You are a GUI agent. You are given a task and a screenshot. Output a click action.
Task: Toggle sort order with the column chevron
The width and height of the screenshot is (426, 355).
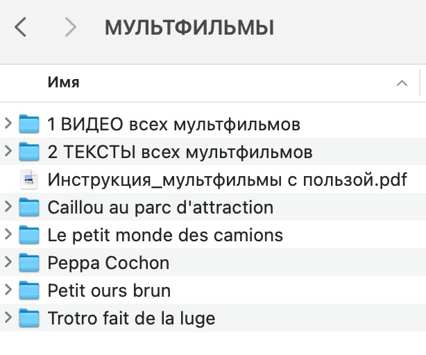pos(402,83)
